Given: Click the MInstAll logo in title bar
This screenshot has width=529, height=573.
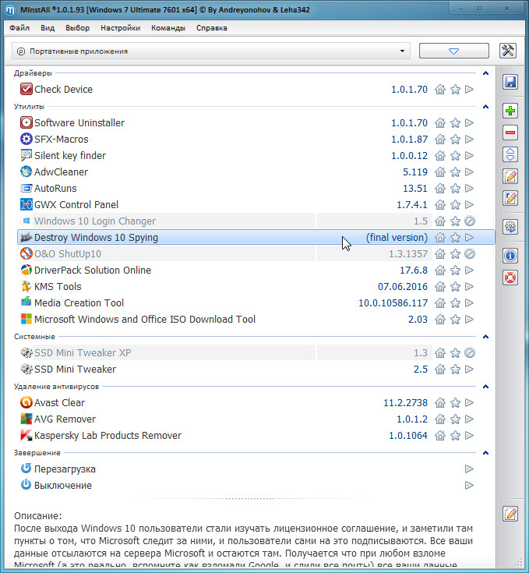Looking at the screenshot, I should coord(10,9).
